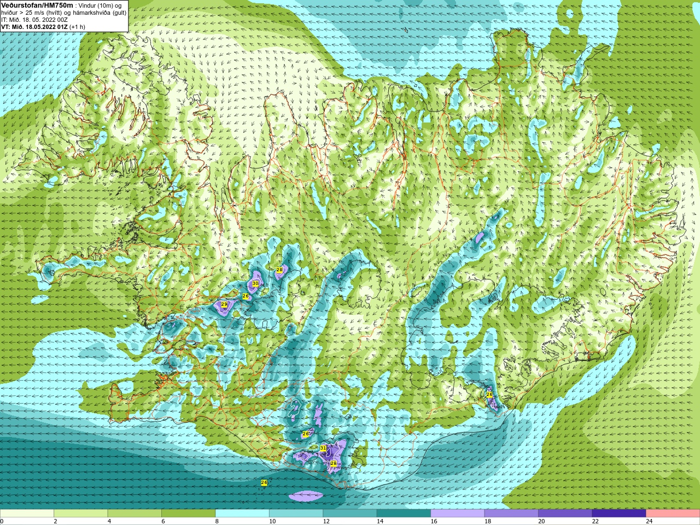Select the pink color bar segment above 24
The height and width of the screenshot is (525, 700).
pyautogui.click(x=673, y=514)
